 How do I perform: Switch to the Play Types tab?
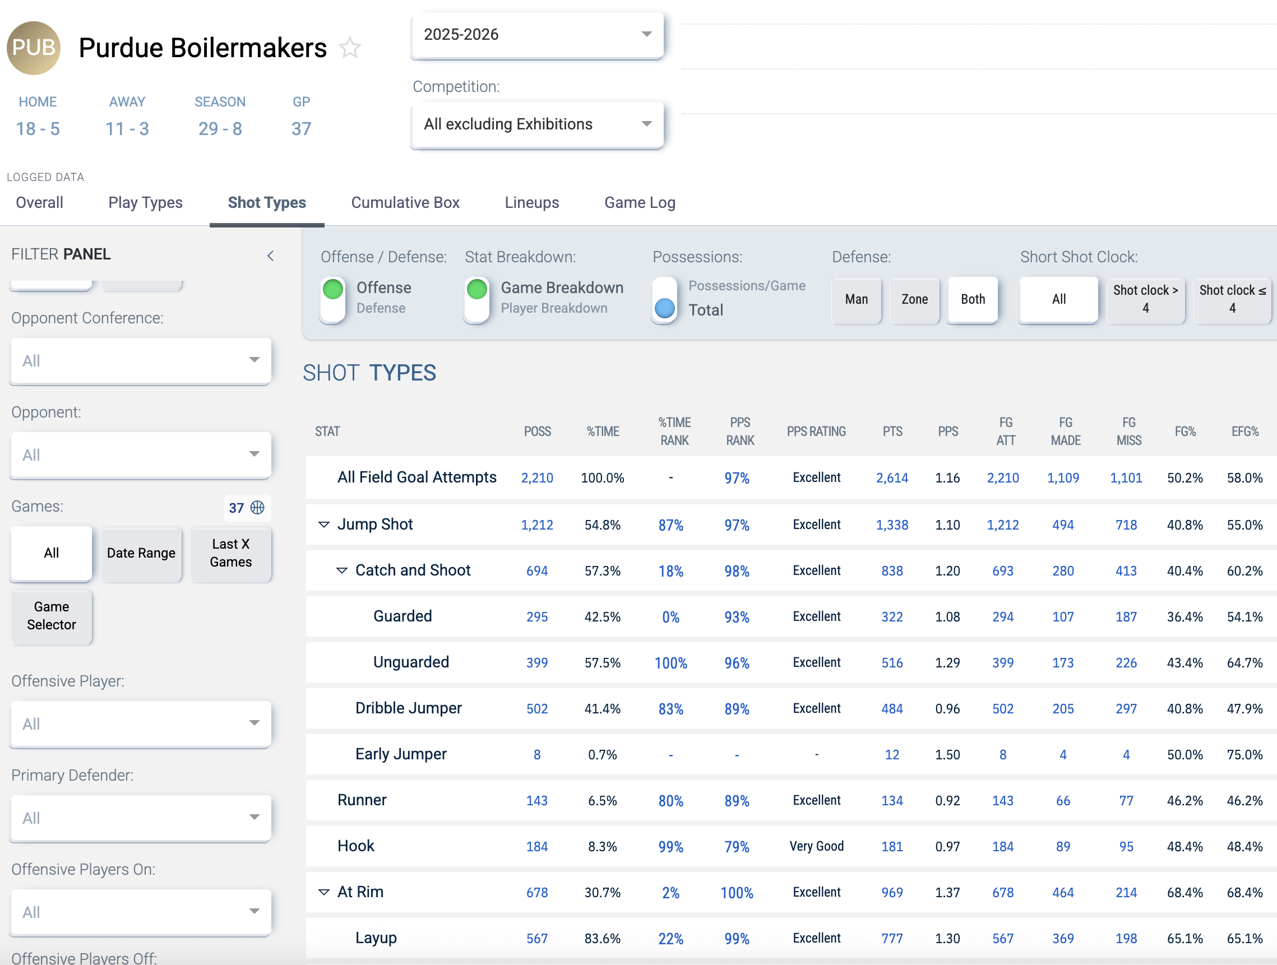(146, 202)
